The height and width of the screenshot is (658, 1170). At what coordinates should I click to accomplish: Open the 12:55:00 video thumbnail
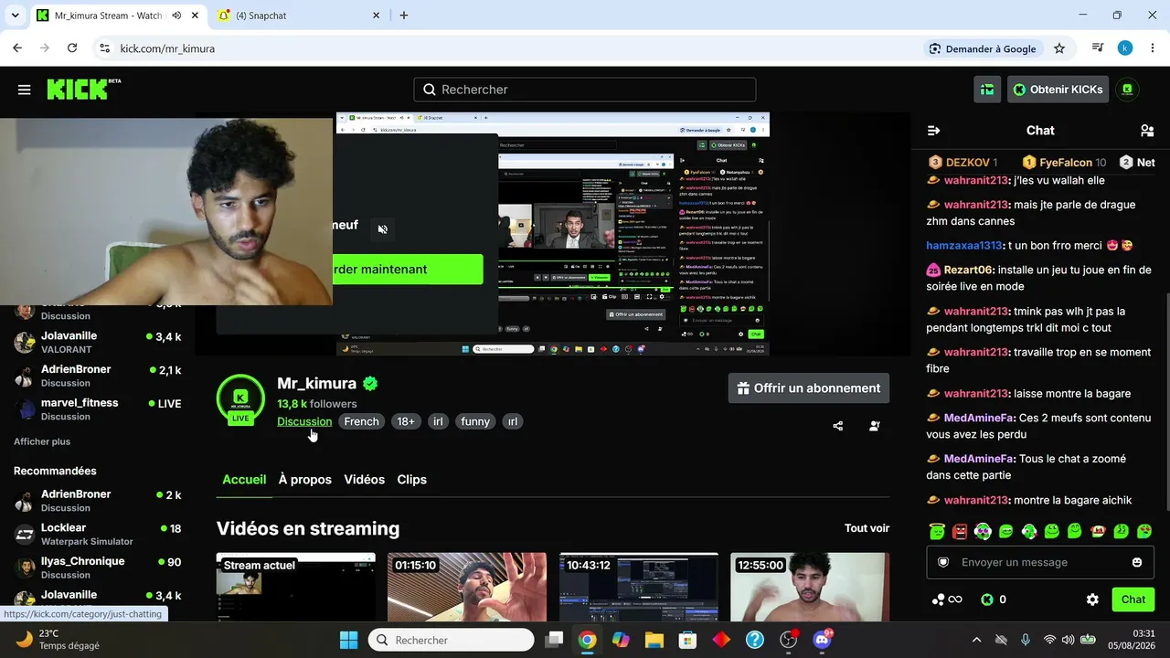[x=810, y=587]
